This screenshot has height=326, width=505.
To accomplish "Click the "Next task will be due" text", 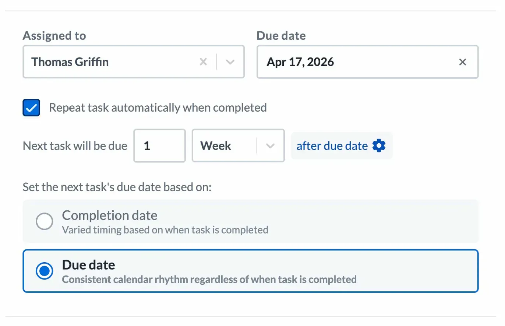I will (x=75, y=146).
